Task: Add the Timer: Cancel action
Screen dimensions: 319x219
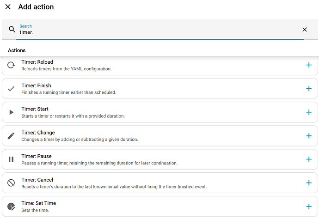Action: (309, 183)
